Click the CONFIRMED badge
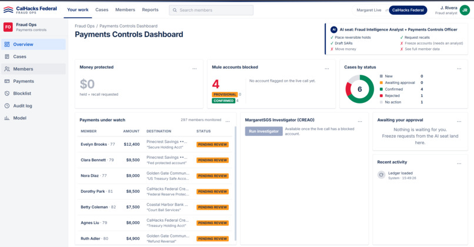The width and height of the screenshot is (474, 247). click(x=223, y=101)
